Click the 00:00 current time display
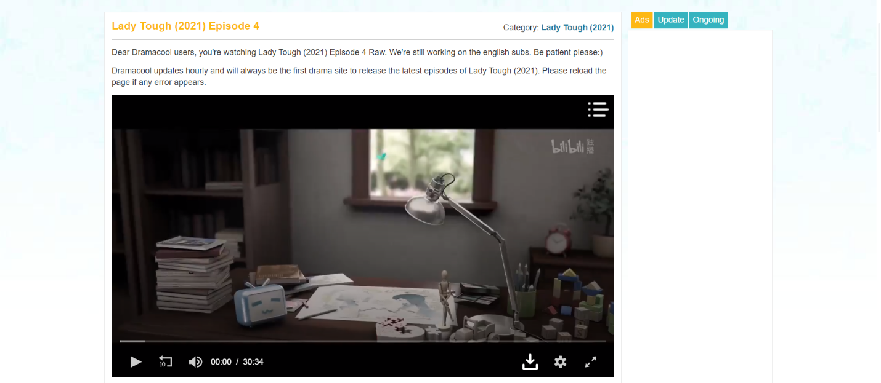The image size is (881, 383). (x=221, y=362)
